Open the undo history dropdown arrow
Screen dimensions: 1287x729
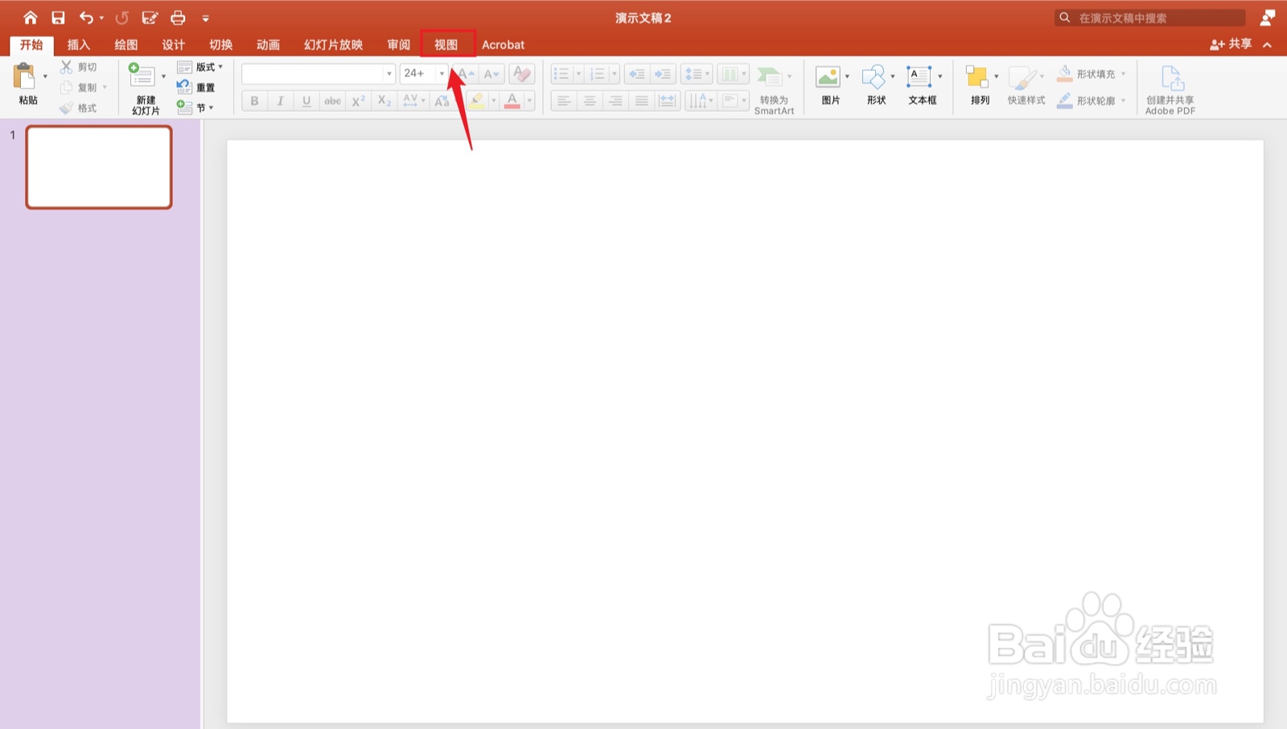[102, 18]
